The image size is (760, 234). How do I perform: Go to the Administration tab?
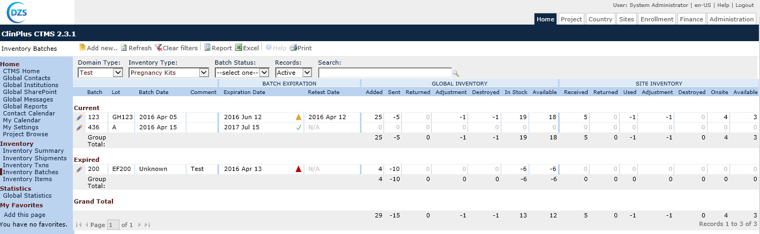coord(731,19)
